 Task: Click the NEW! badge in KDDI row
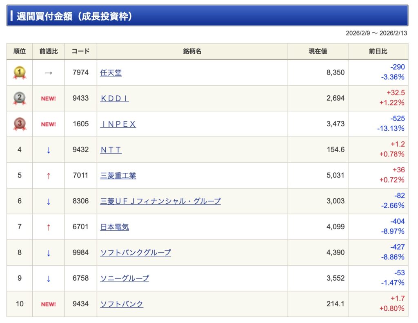[48, 99]
